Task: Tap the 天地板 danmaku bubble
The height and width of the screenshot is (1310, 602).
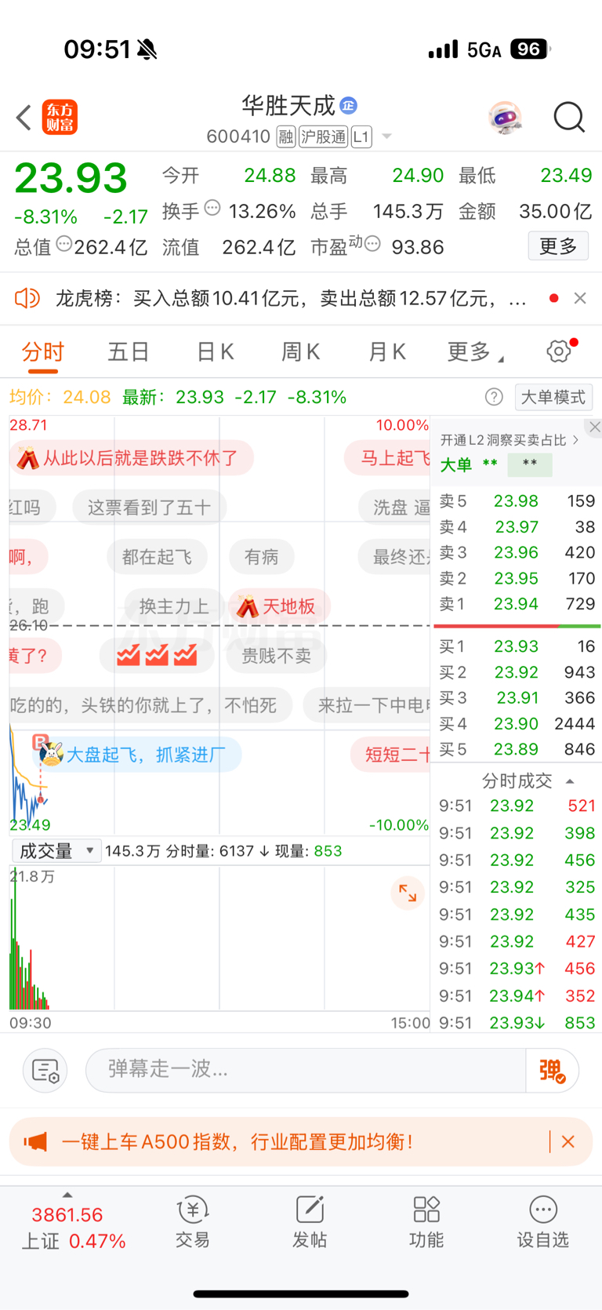Action: [x=279, y=606]
